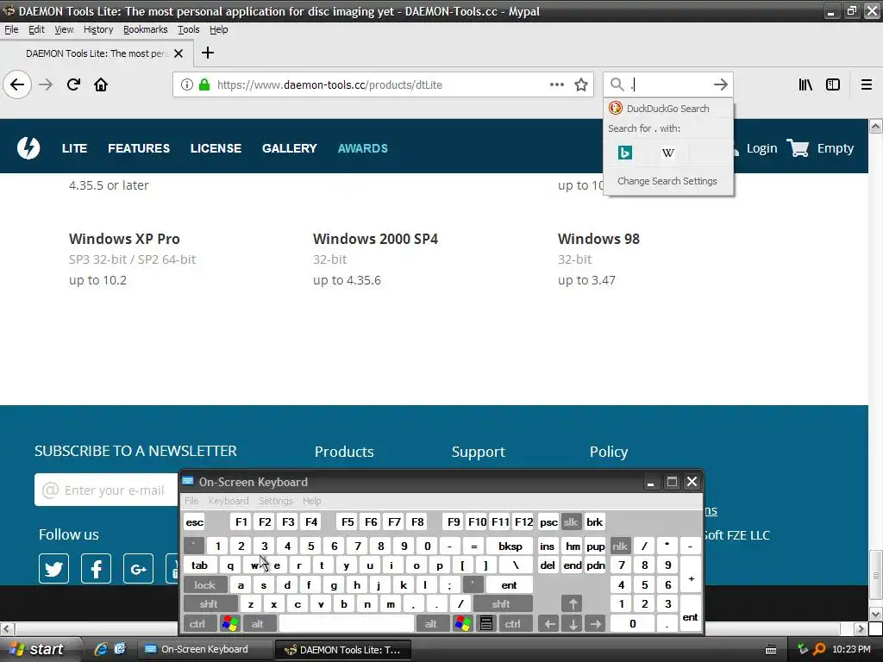Screen dimensions: 883x662
Task: Show site information icon in address bar
Action: click(187, 85)
